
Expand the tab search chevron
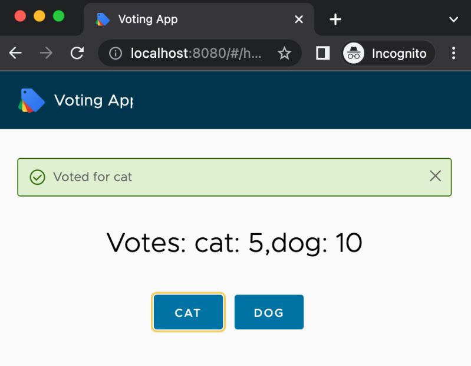(453, 19)
